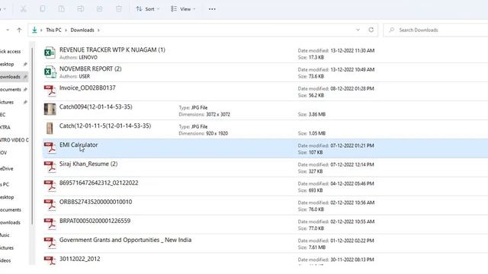This screenshot has height=274, width=488.
Task: Select Government Grants and Opportunities _ New India
Action: coord(125,240)
